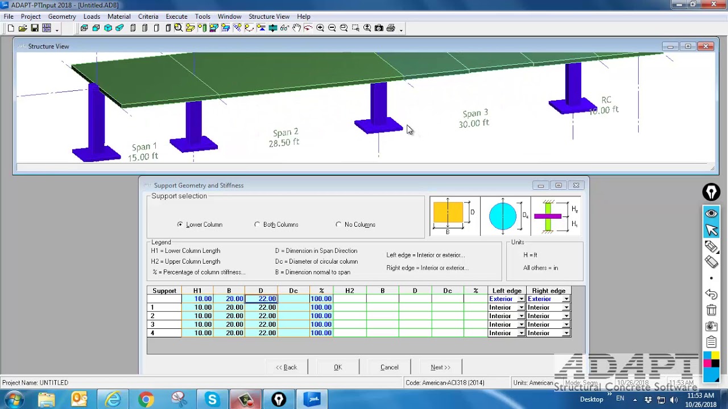
Task: Select the pan hand tool in the toolbar
Action: 296,28
